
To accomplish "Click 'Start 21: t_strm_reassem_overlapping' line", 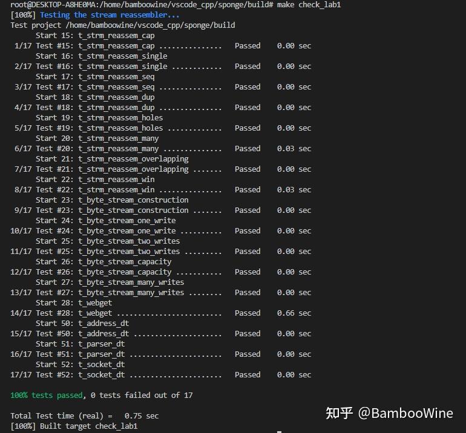I will (x=112, y=158).
